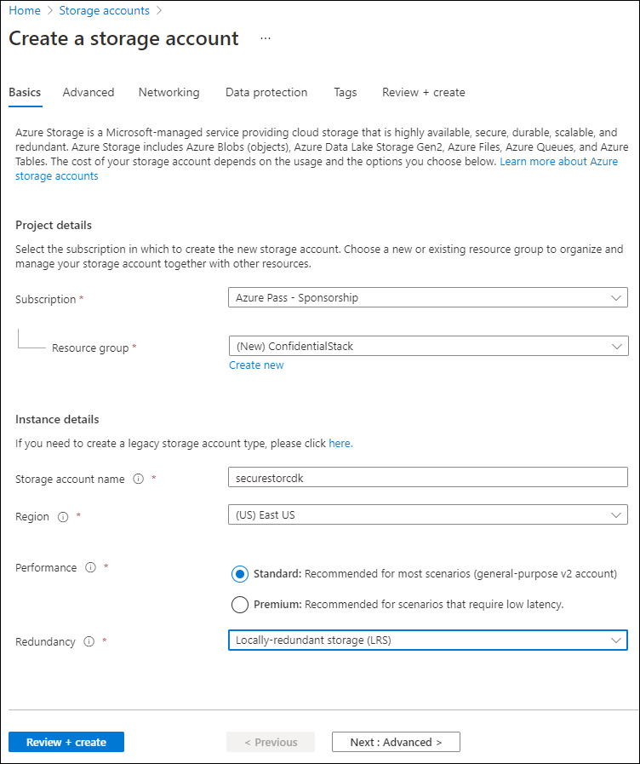Image resolution: width=640 pixels, height=764 pixels.
Task: Click the 'Instance details' heading
Action: pyautogui.click(x=57, y=420)
